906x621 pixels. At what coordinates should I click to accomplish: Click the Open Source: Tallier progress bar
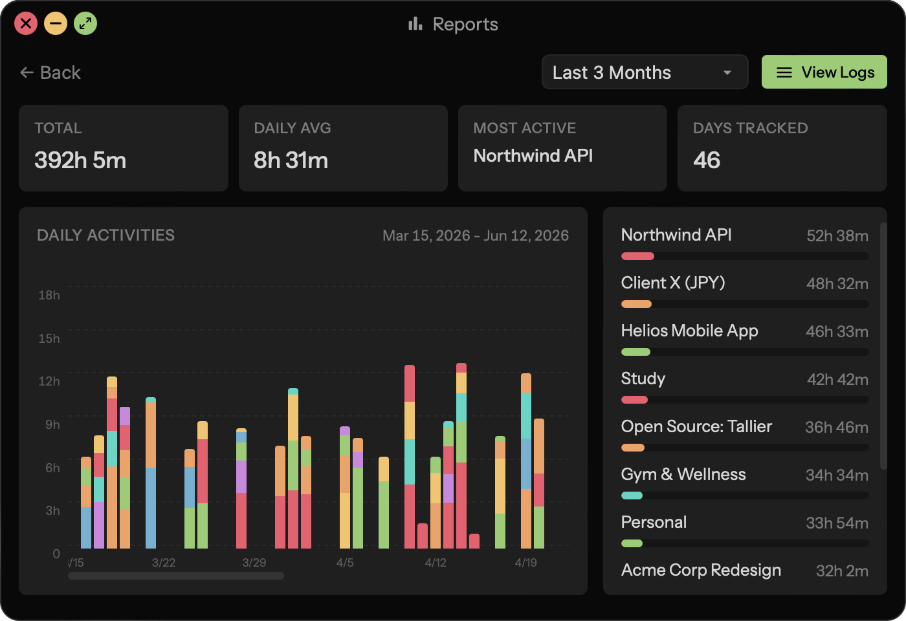745,448
